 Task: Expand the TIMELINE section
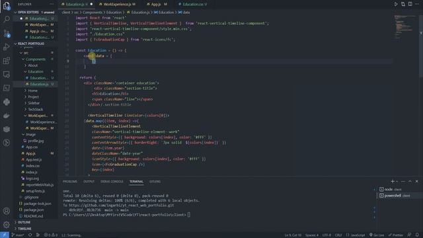[x=35, y=229]
